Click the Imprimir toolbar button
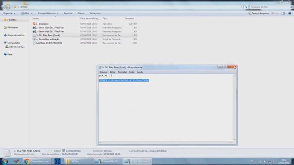The image size is (294, 165). click(x=68, y=13)
